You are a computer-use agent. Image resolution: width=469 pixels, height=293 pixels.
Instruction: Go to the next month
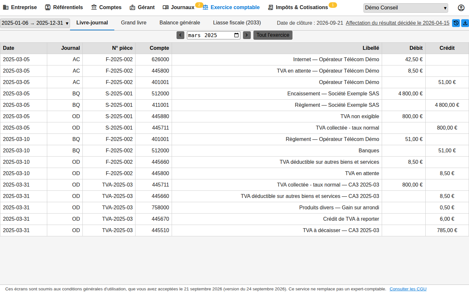(247, 35)
